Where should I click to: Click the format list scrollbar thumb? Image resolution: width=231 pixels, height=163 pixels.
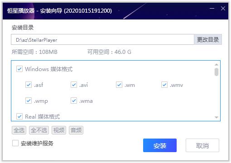tap(217, 72)
